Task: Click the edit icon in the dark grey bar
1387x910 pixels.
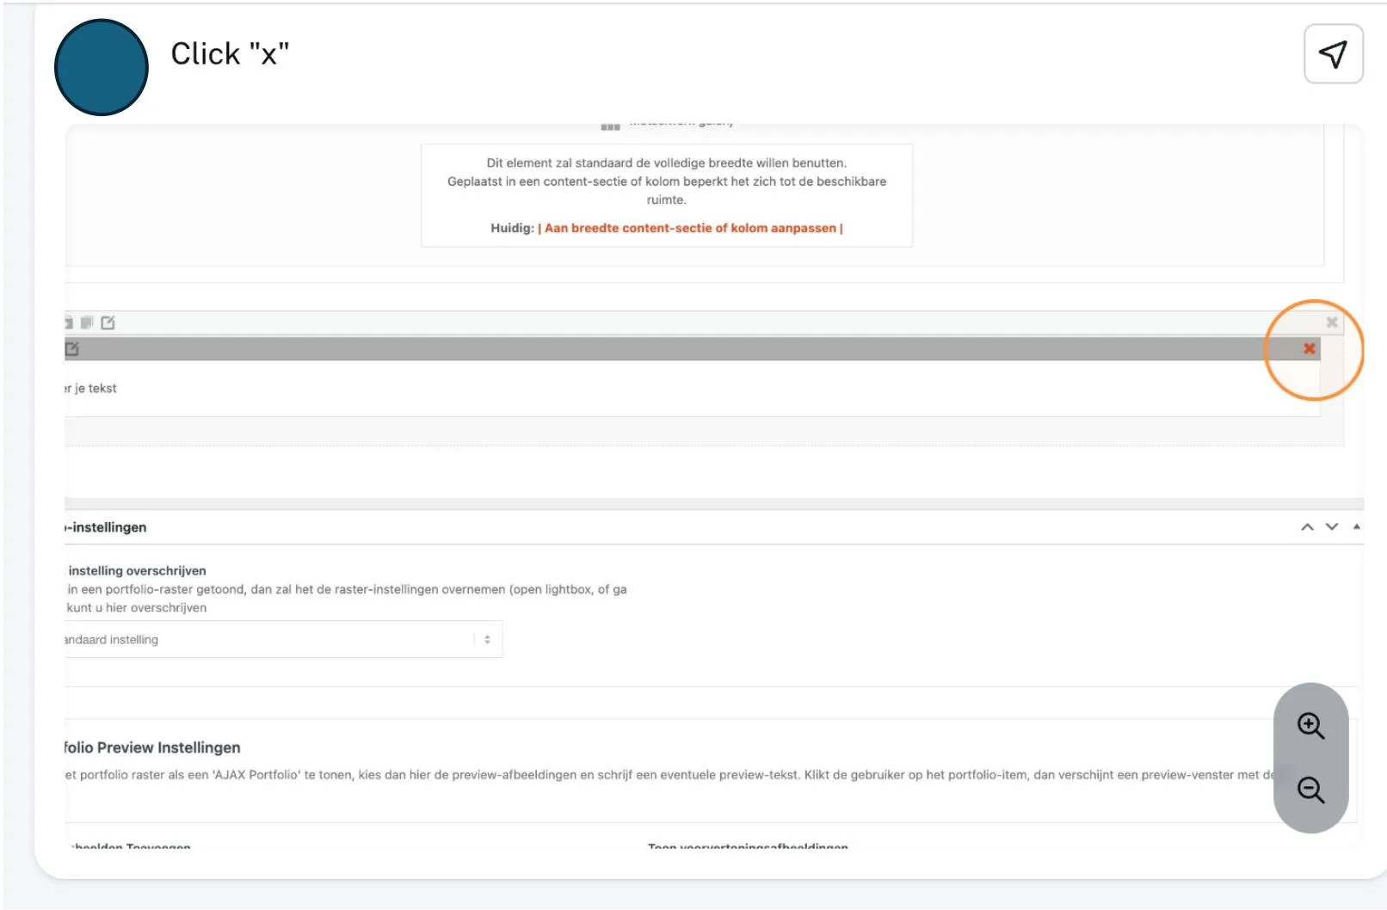Action: coord(71,348)
